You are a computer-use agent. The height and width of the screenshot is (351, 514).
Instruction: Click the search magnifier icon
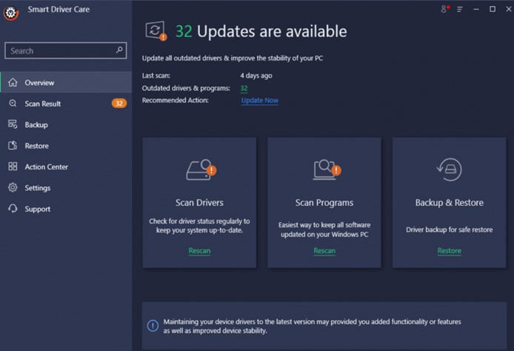(119, 50)
